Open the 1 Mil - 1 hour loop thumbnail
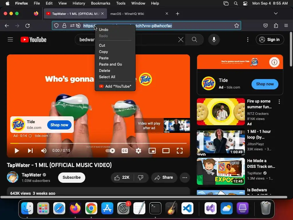The image size is (293, 220). tap(221, 142)
